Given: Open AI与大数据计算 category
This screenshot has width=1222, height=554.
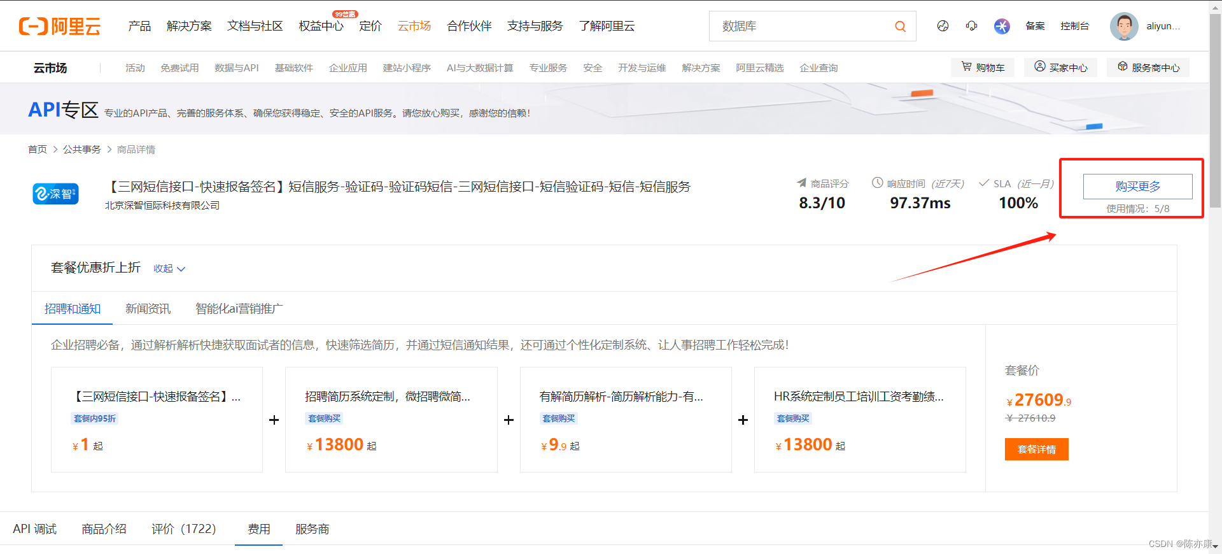Looking at the screenshot, I should 480,67.
